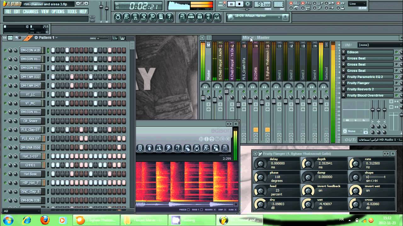Screen dimensions: 403x226
Task: Open the CHANNELS menu
Action: (31, 11)
